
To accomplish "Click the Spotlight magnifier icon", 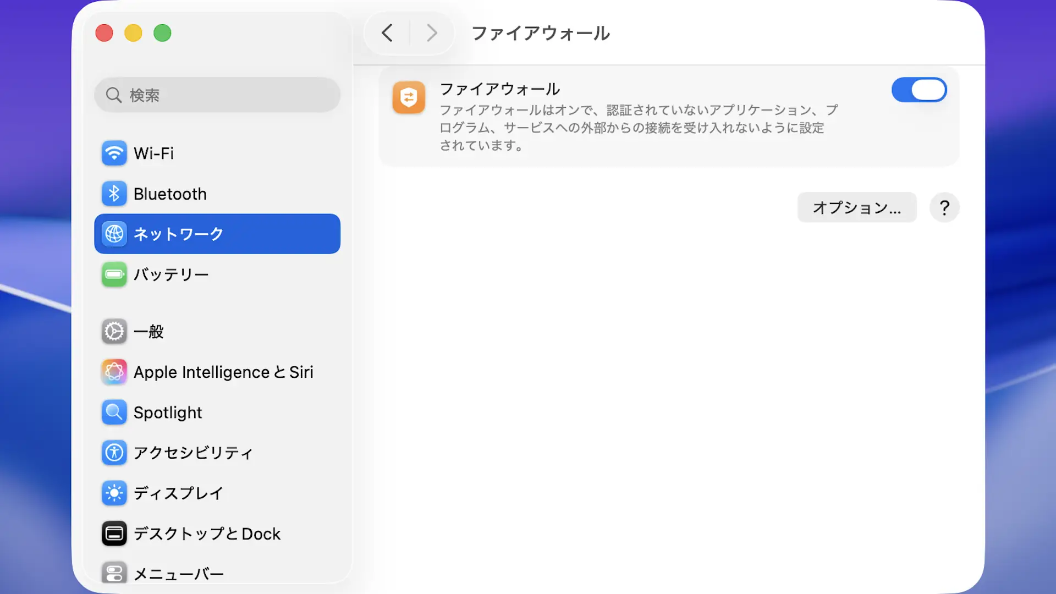I will (x=114, y=413).
